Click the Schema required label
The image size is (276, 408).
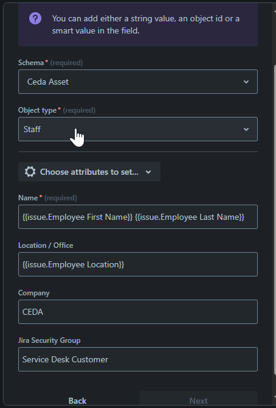pos(50,63)
